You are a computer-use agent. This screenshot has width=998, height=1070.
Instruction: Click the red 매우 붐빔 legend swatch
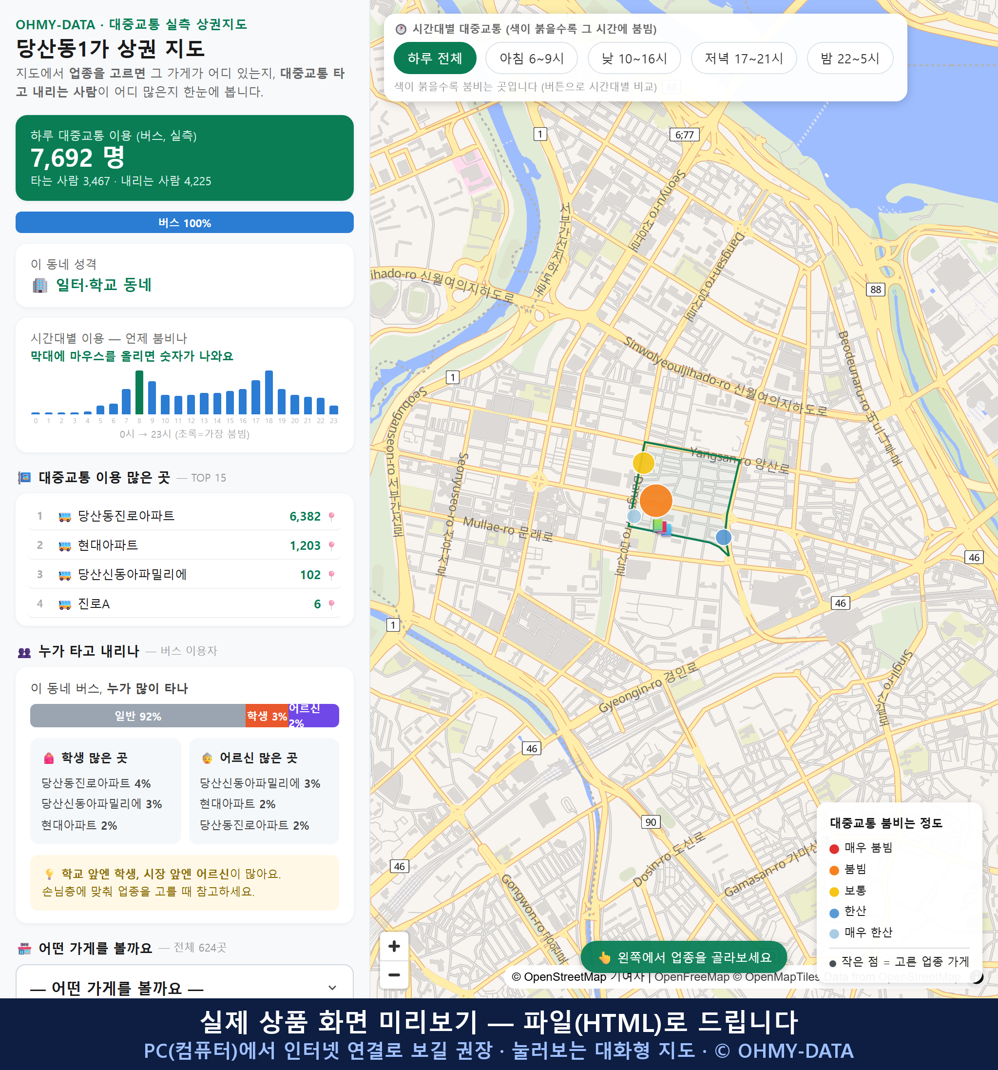coord(834,849)
